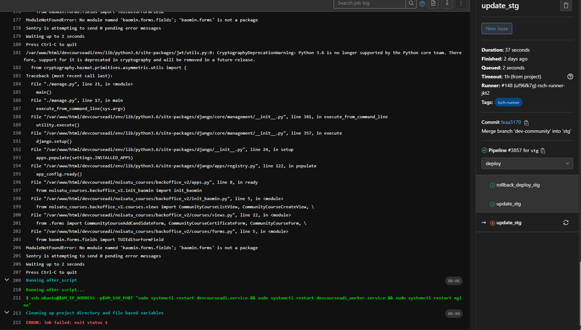The height and width of the screenshot is (330, 581).
Task: Click log line number 204
Action: pos(17,247)
